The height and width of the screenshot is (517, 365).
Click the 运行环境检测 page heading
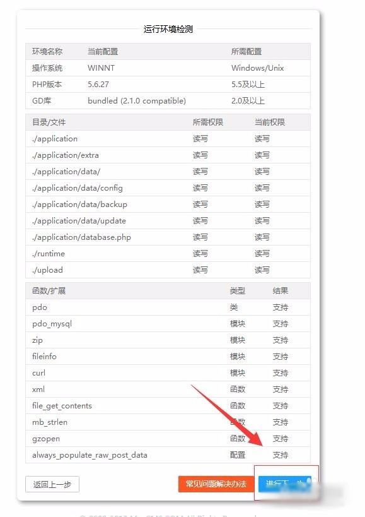(168, 29)
